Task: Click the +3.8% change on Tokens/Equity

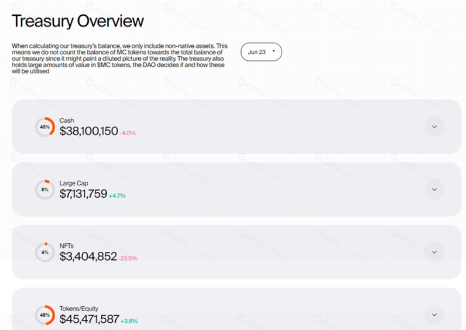Action: coord(130,321)
